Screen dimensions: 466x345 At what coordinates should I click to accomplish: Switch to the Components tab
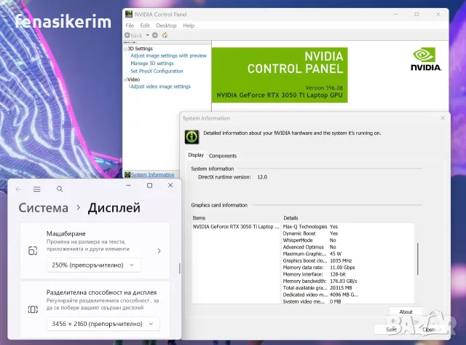coord(223,155)
